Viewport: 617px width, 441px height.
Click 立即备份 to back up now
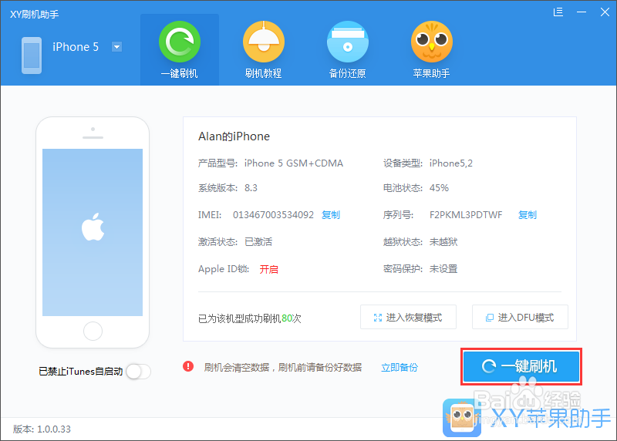pos(400,368)
